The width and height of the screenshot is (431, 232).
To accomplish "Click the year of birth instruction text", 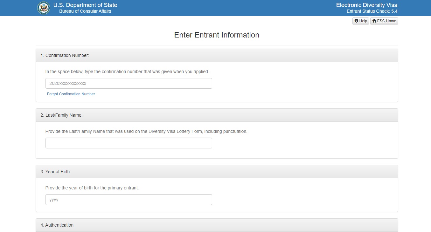I will [92, 188].
